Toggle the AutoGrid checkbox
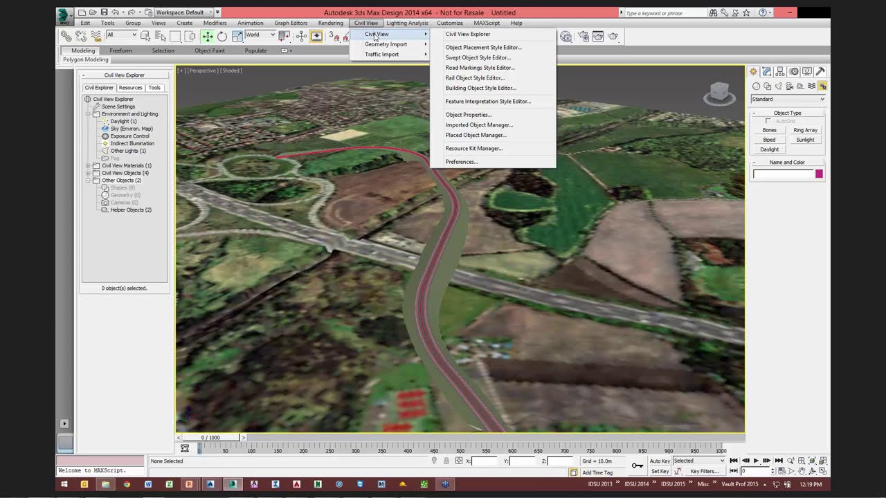 click(768, 121)
